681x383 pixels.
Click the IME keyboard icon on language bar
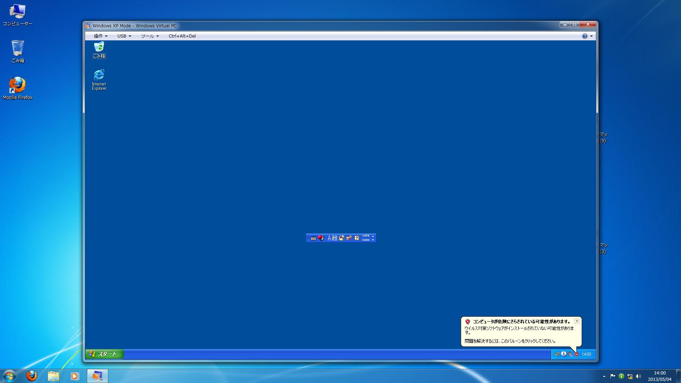314,238
